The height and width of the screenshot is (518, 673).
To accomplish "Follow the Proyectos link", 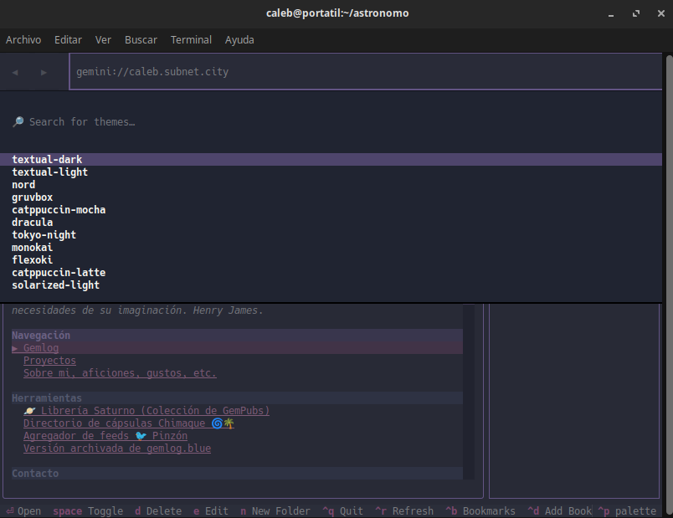I will tap(49, 361).
